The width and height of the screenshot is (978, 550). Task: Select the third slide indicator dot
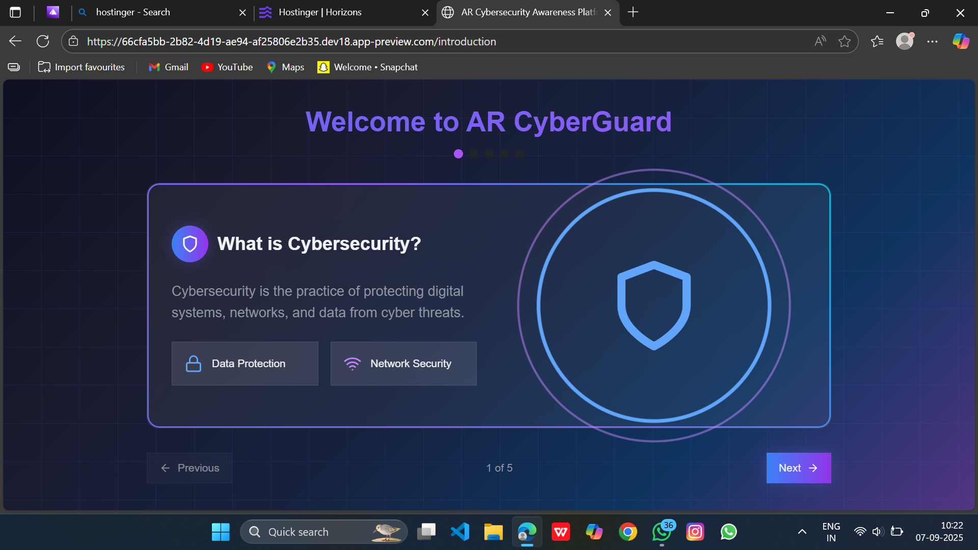(x=489, y=154)
